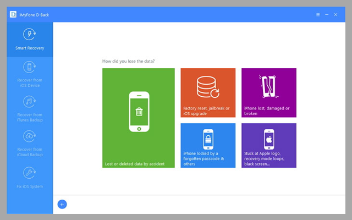Open the Recover from iTunes Backup icon
Image resolution: width=352 pixels, height=220 pixels.
click(x=30, y=102)
